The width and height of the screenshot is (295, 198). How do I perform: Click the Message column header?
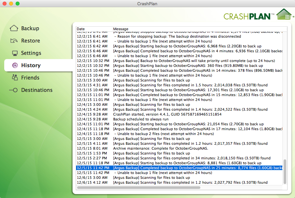(200, 29)
